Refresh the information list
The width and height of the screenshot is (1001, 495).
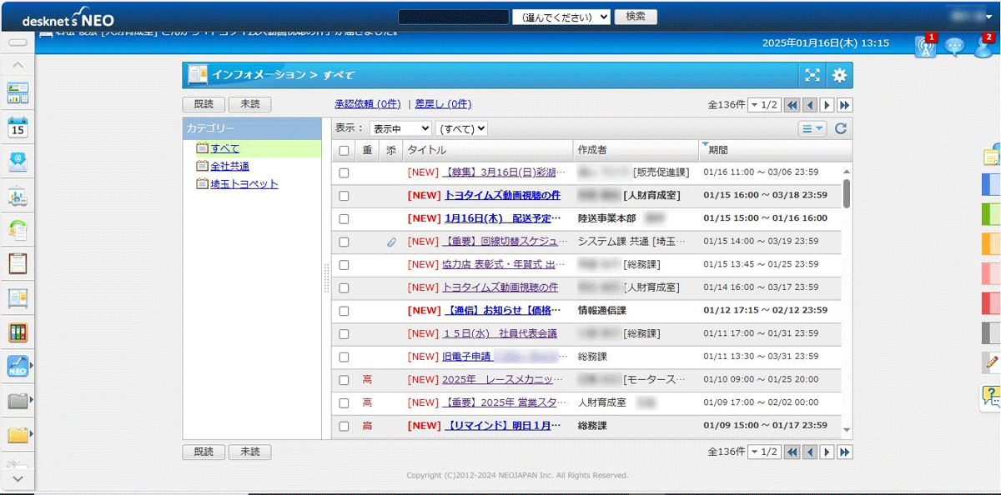coord(841,128)
